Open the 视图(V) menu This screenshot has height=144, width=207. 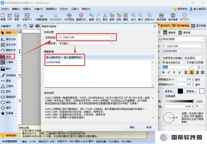(x=27, y=9)
